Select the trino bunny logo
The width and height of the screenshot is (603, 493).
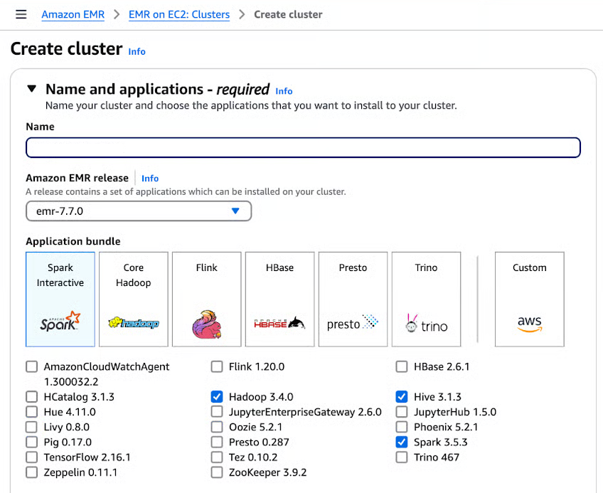(x=426, y=324)
